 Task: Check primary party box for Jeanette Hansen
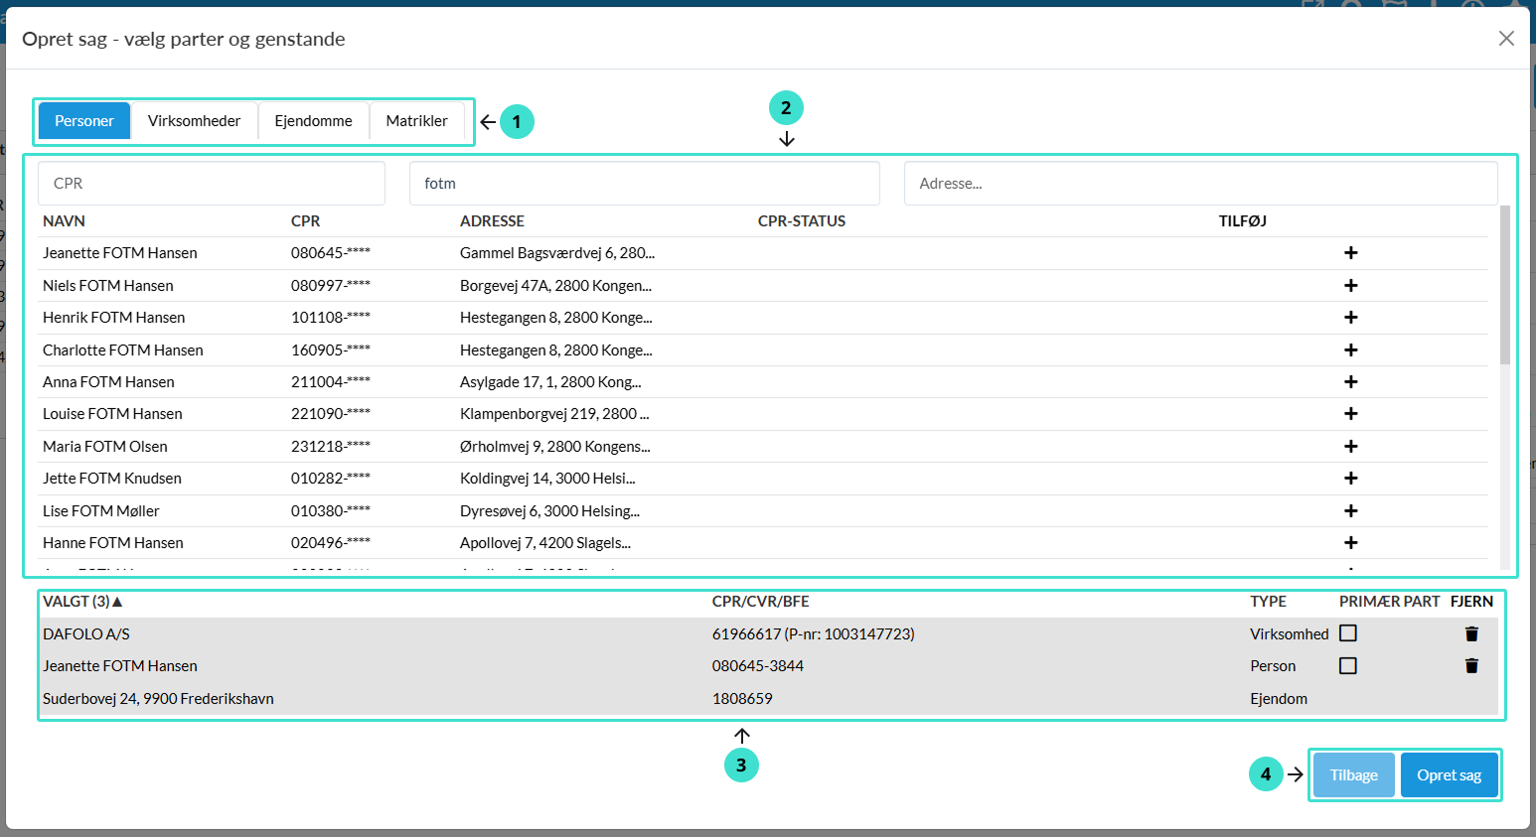click(x=1347, y=666)
